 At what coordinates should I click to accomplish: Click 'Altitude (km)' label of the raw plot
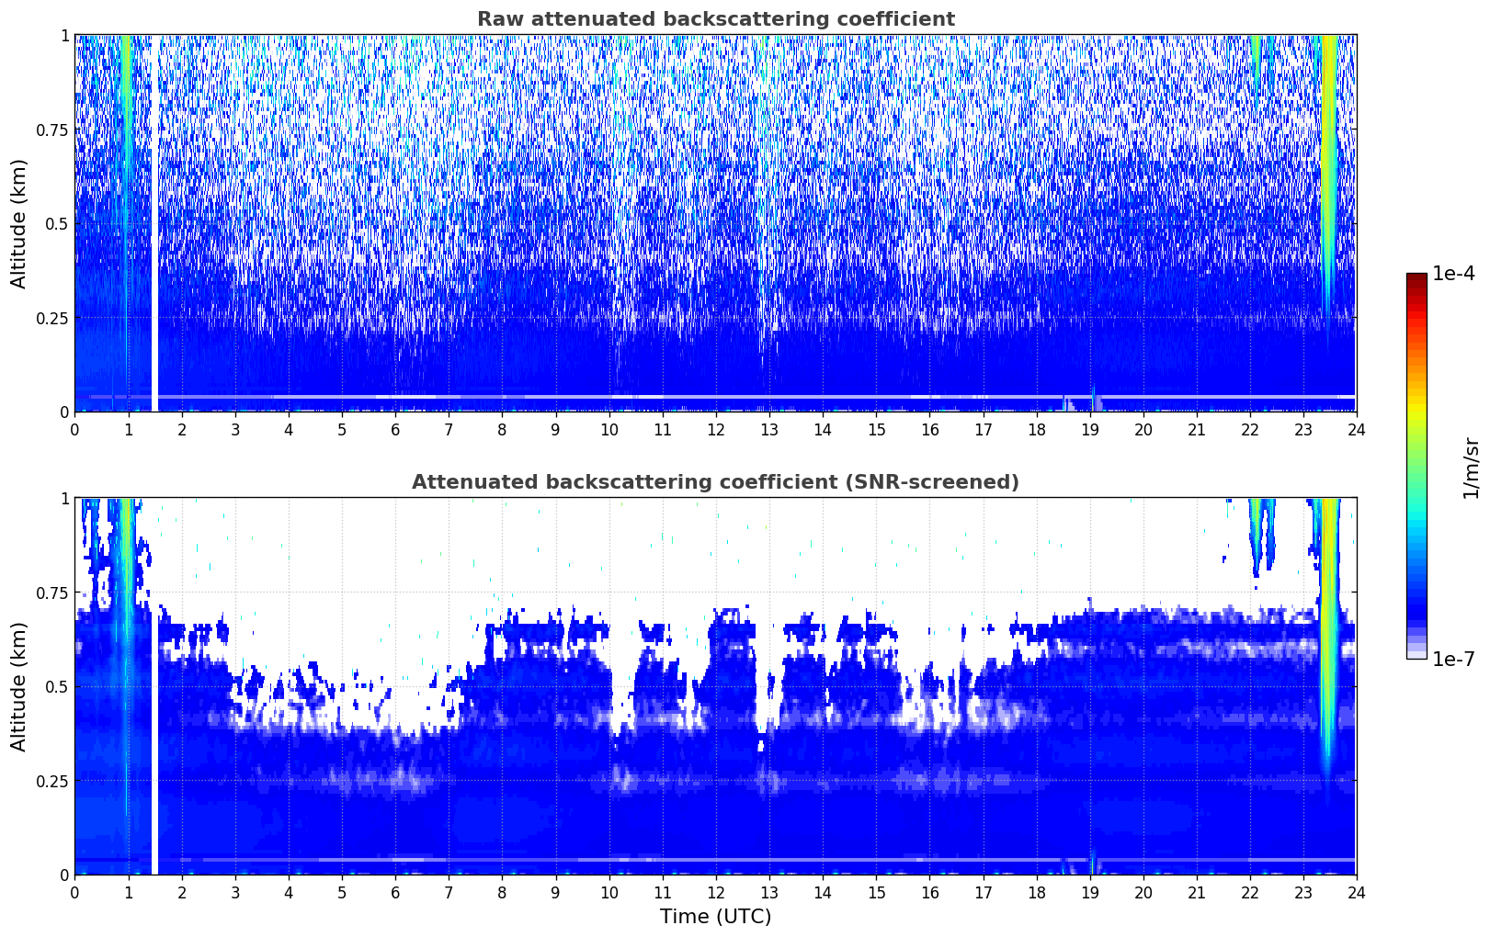point(19,223)
